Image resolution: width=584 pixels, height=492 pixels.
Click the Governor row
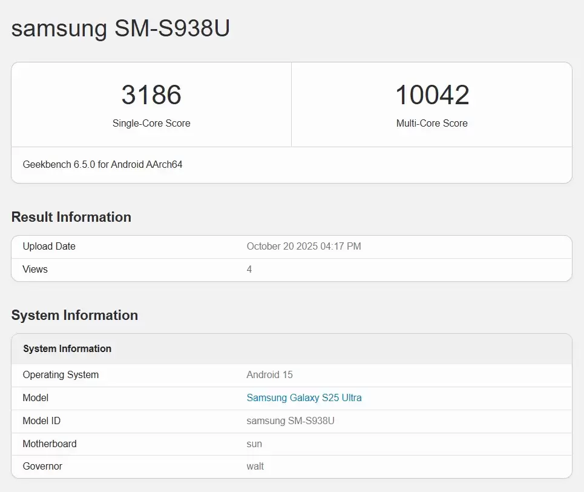(x=42, y=467)
